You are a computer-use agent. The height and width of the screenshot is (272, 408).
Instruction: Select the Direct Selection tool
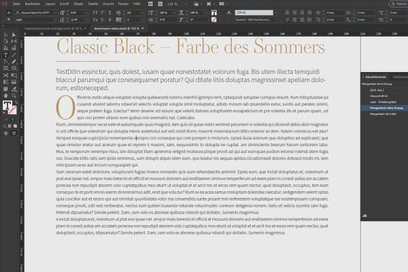click(14, 35)
